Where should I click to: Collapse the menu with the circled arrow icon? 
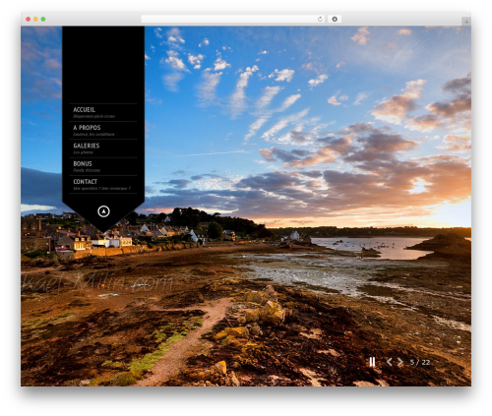tap(103, 211)
